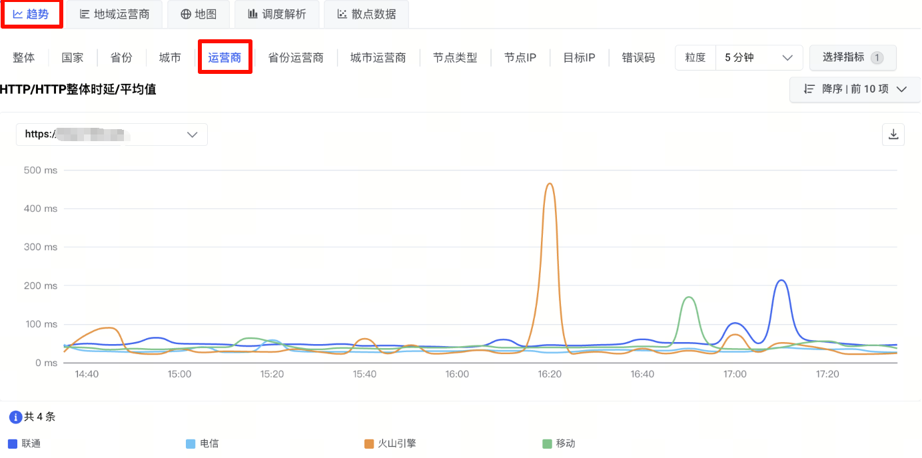Viewport: 922px width, 458px height.
Task: Toggle 电信 series in chart legend
Action: 203,443
